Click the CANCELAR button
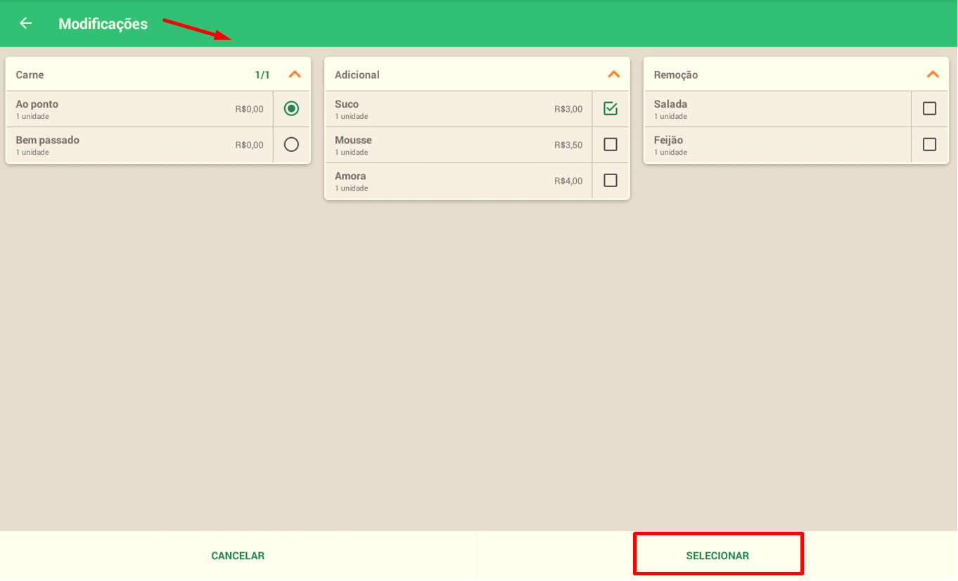This screenshot has width=958, height=581. [x=238, y=556]
